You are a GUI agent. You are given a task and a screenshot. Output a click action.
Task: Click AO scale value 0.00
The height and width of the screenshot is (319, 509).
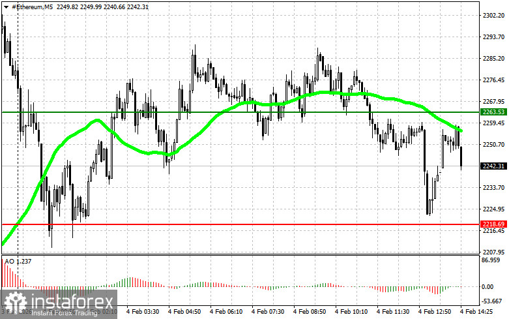488,287
